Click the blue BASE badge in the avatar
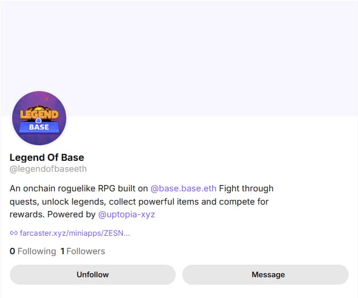Image resolution: width=358 pixels, height=298 pixels. point(39,127)
